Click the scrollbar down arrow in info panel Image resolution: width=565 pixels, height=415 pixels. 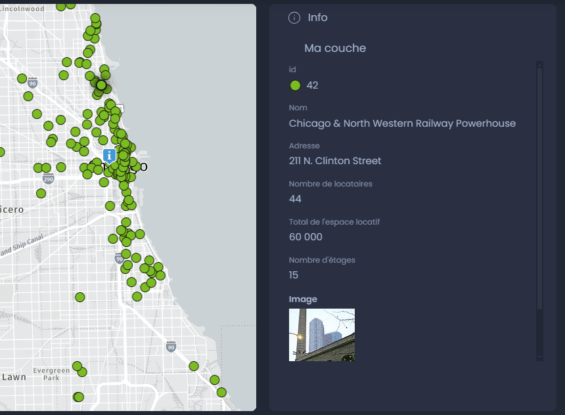pyautogui.click(x=539, y=357)
